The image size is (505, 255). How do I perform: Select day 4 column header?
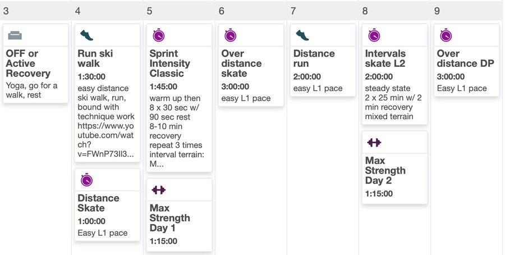pos(77,11)
